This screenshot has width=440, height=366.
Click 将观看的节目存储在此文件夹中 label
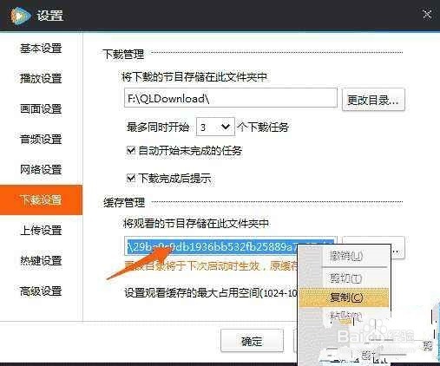196,223
